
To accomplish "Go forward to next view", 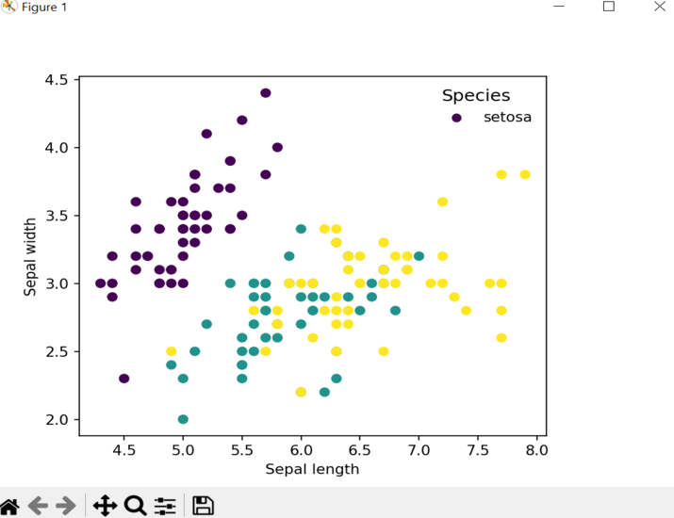I will coord(66,506).
